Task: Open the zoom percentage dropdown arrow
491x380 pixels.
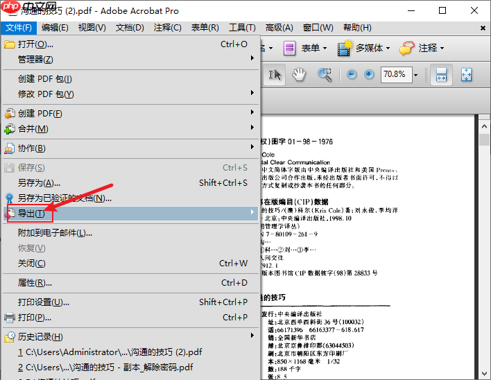Action: click(x=416, y=75)
